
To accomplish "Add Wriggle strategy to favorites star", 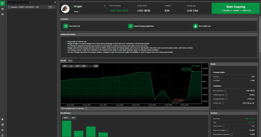I will (105, 6).
